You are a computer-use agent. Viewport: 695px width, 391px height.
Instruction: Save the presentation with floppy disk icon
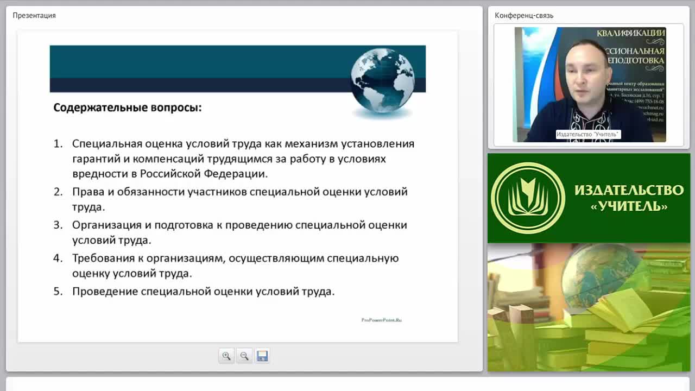pyautogui.click(x=262, y=356)
